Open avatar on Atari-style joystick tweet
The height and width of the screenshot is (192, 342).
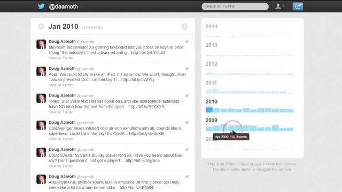(x=41, y=179)
